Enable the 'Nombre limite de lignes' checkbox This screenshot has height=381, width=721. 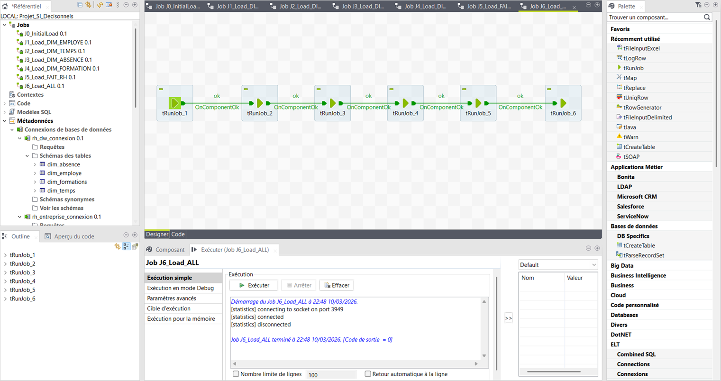click(236, 374)
